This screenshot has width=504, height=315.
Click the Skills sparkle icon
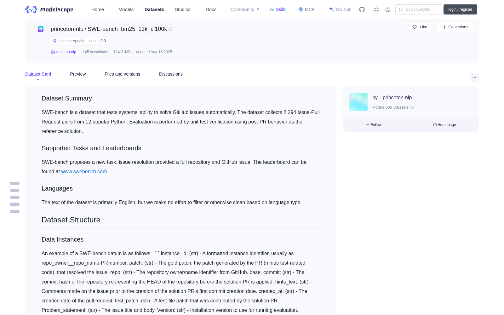(x=272, y=9)
